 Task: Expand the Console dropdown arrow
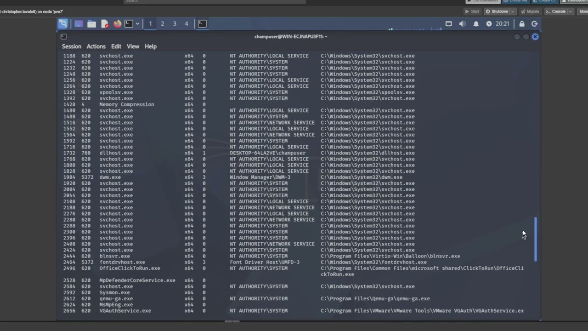[570, 11]
